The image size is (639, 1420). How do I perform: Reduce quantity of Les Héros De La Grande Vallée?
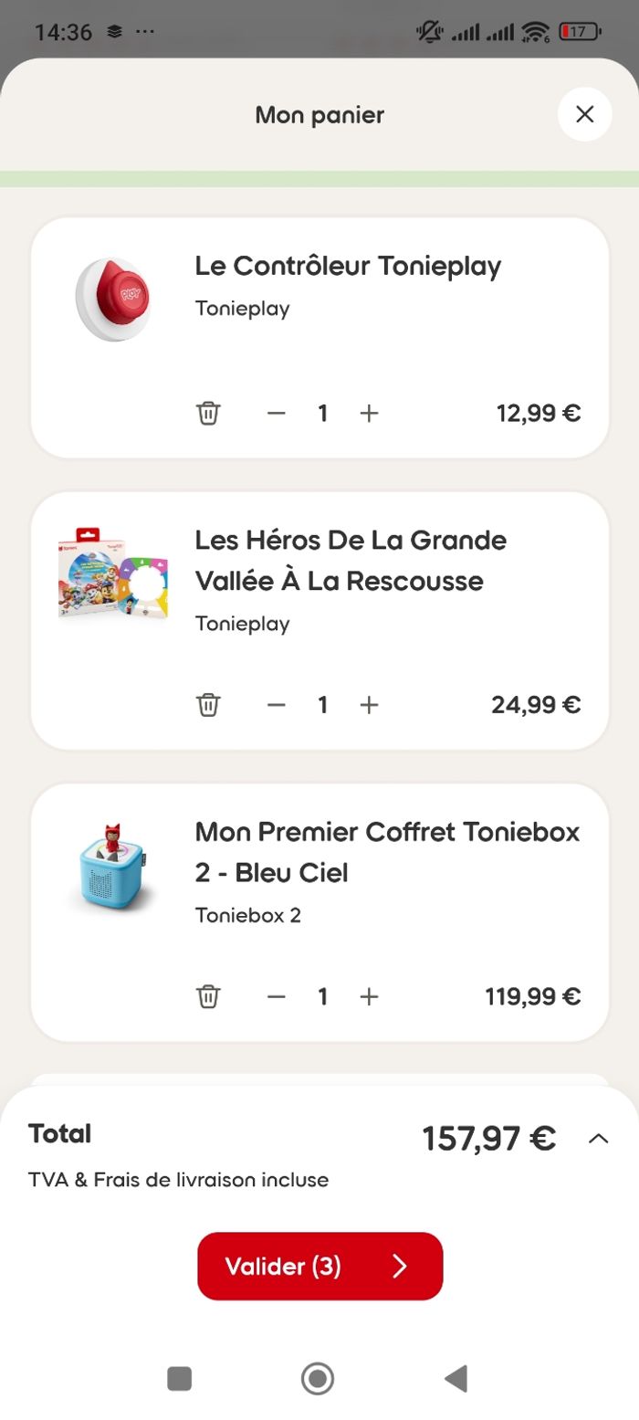pos(277,705)
